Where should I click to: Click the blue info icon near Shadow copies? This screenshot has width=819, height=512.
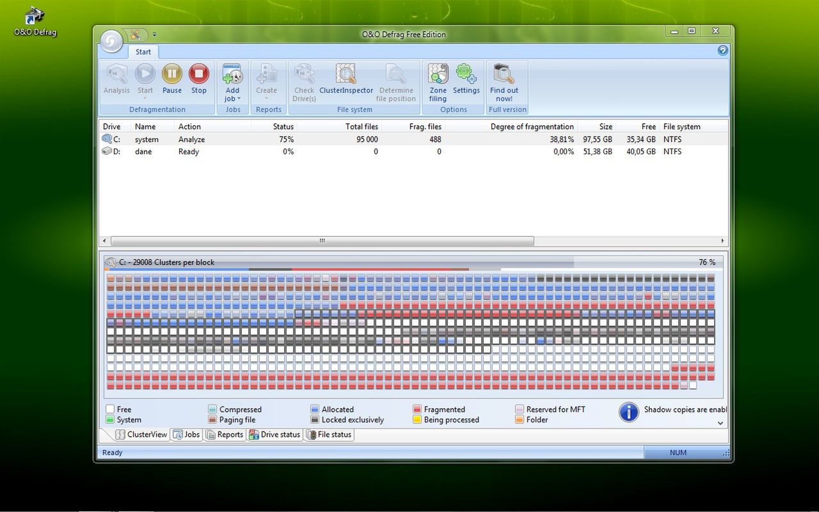629,412
